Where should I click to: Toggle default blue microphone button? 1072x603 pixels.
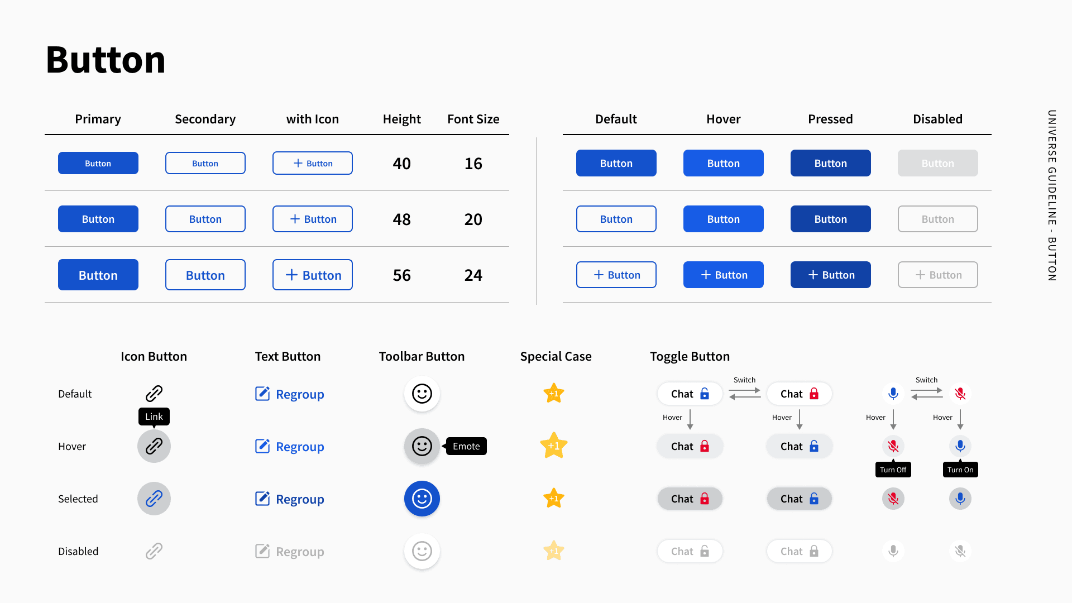(893, 394)
